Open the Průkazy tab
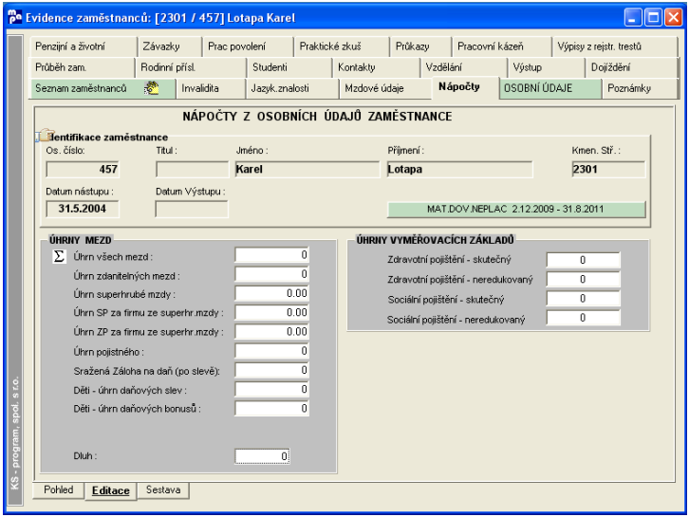Image resolution: width=689 pixels, height=517 pixels. pos(420,46)
